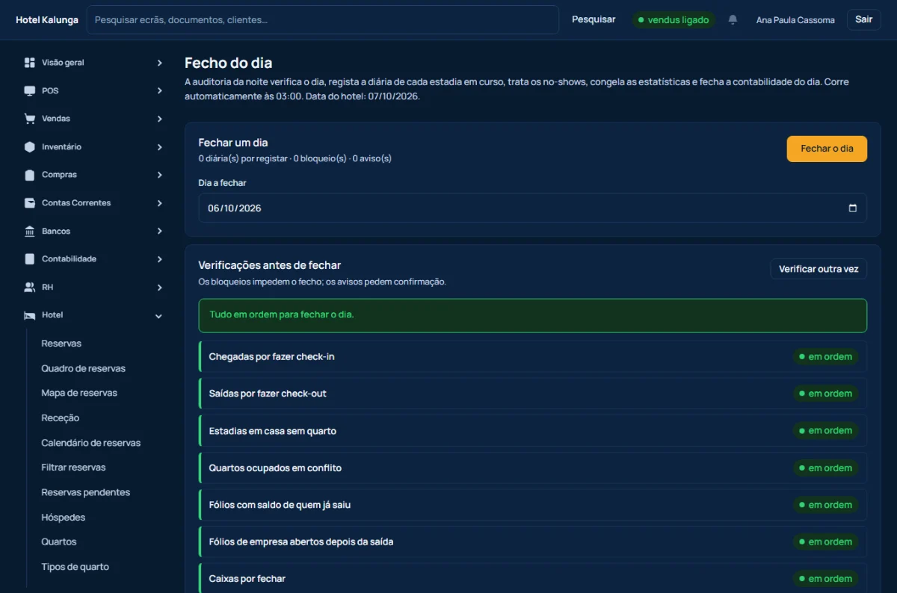The image size is (897, 593).
Task: Open Calendário de reservas
Action: click(90, 443)
